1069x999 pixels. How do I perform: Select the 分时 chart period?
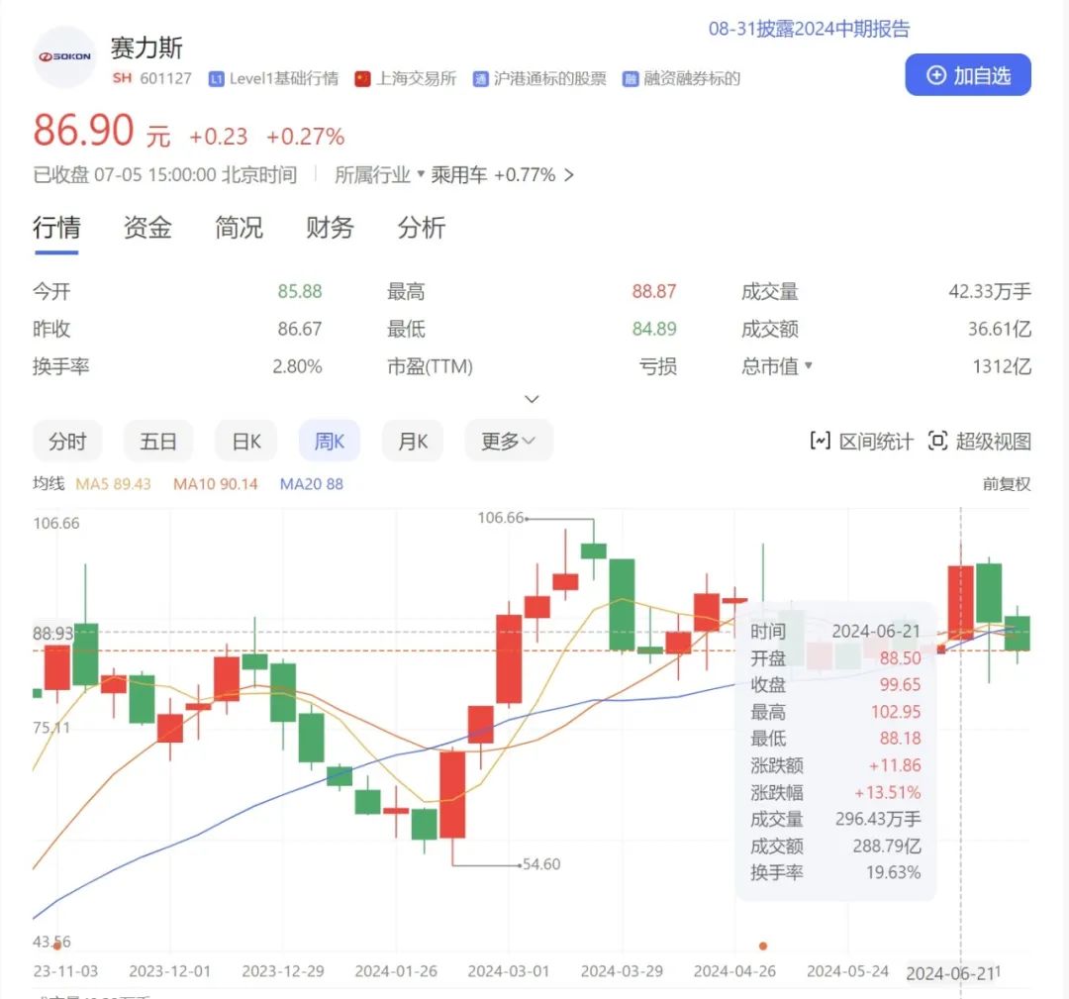(67, 442)
